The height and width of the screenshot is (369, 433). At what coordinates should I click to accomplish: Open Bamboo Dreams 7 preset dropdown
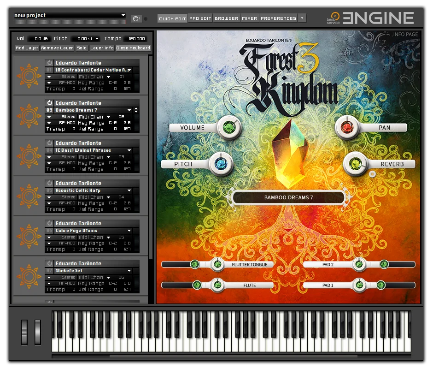[x=129, y=110]
